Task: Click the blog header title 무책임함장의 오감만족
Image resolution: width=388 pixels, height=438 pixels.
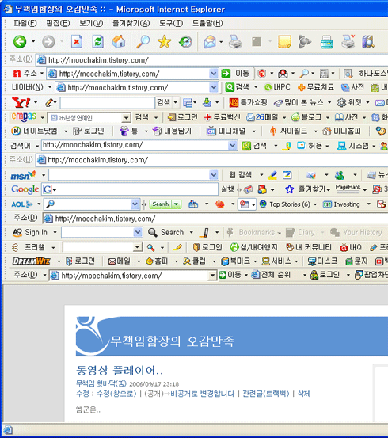Action: point(173,341)
